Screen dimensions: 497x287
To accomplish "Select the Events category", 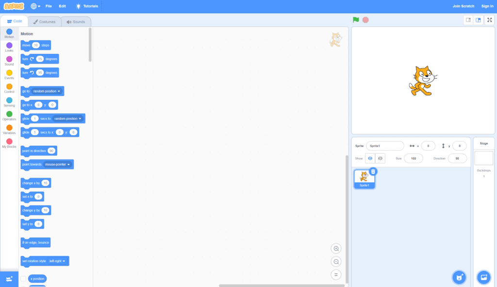I will tap(9, 75).
